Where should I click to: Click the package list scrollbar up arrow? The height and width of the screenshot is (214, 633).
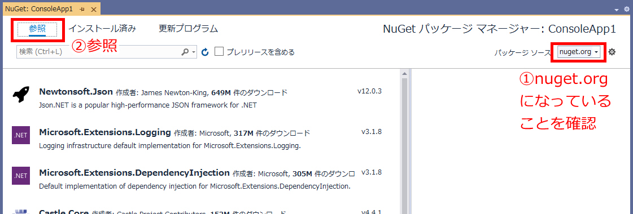click(404, 74)
